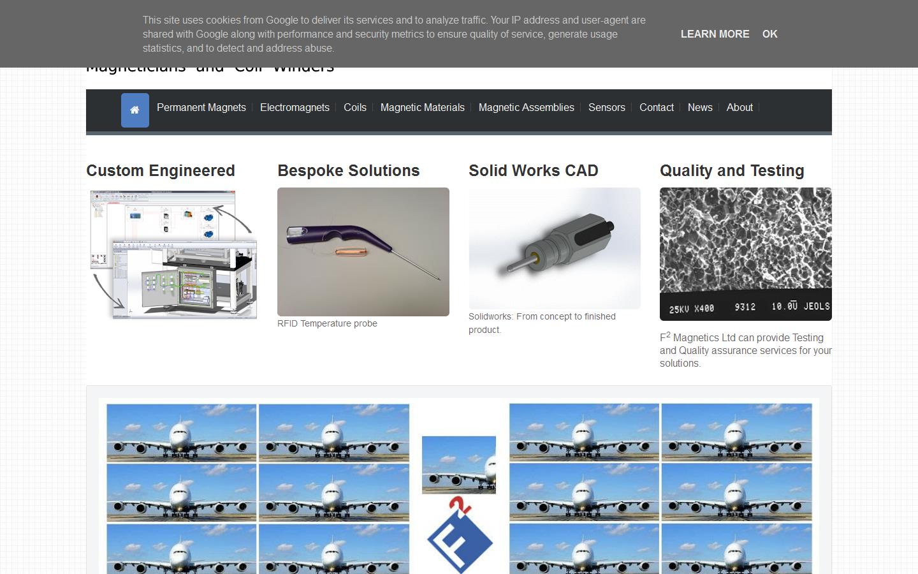Image resolution: width=918 pixels, height=574 pixels.
Task: Open the Permanent Magnets page
Action: [x=201, y=107]
